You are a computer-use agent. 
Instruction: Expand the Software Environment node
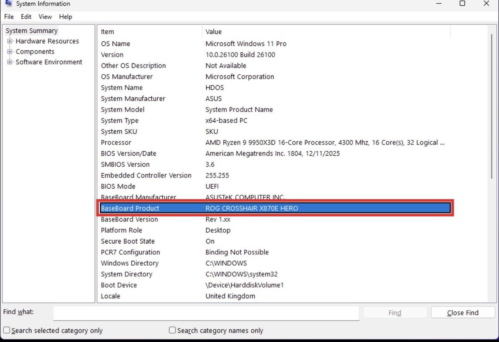[x=10, y=62]
